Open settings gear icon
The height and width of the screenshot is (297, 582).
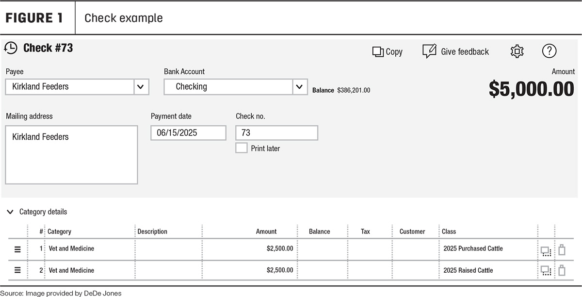click(x=517, y=51)
